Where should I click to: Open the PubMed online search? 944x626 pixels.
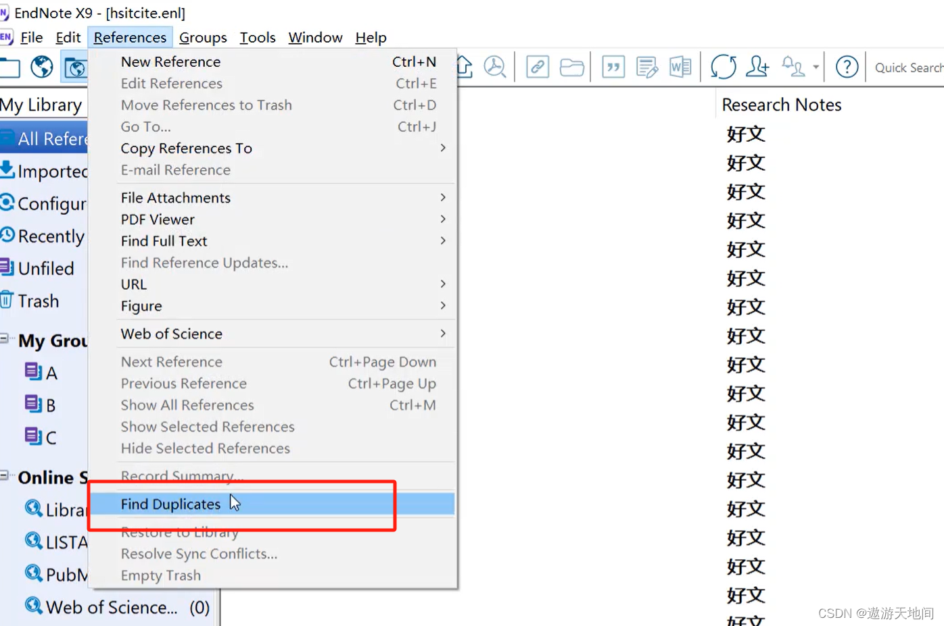click(56, 574)
